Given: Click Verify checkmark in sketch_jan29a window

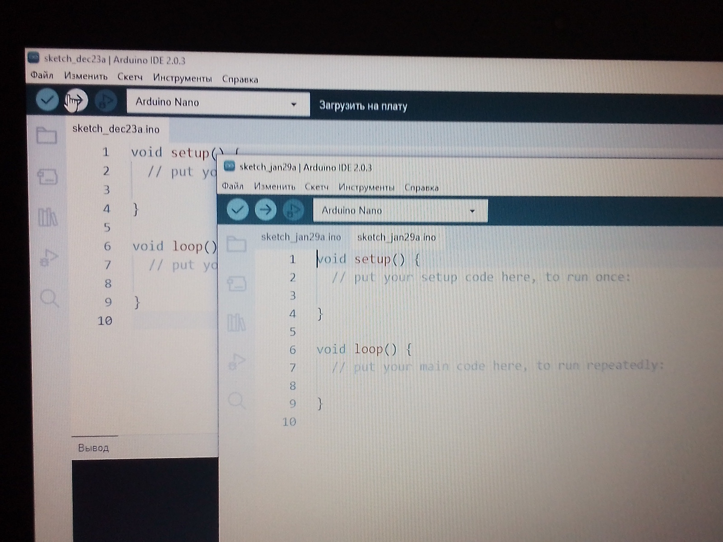Looking at the screenshot, I should (237, 210).
